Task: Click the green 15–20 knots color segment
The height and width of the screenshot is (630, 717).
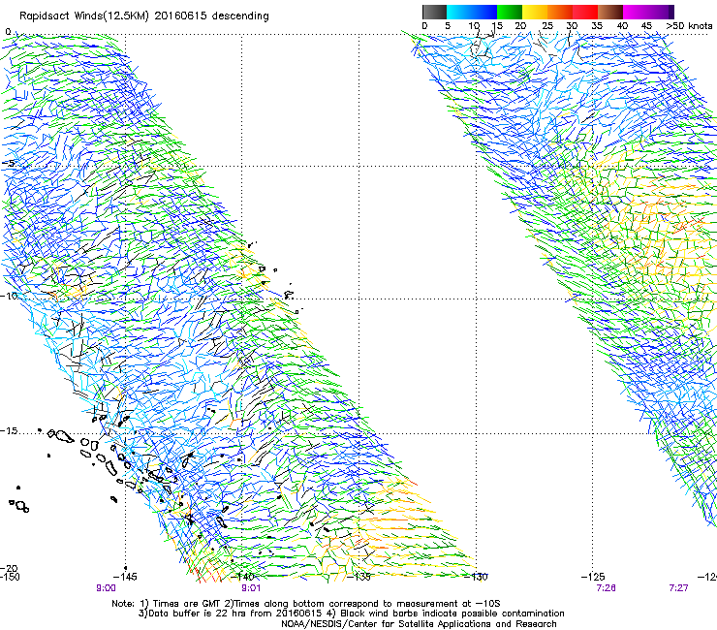Action: pos(510,12)
